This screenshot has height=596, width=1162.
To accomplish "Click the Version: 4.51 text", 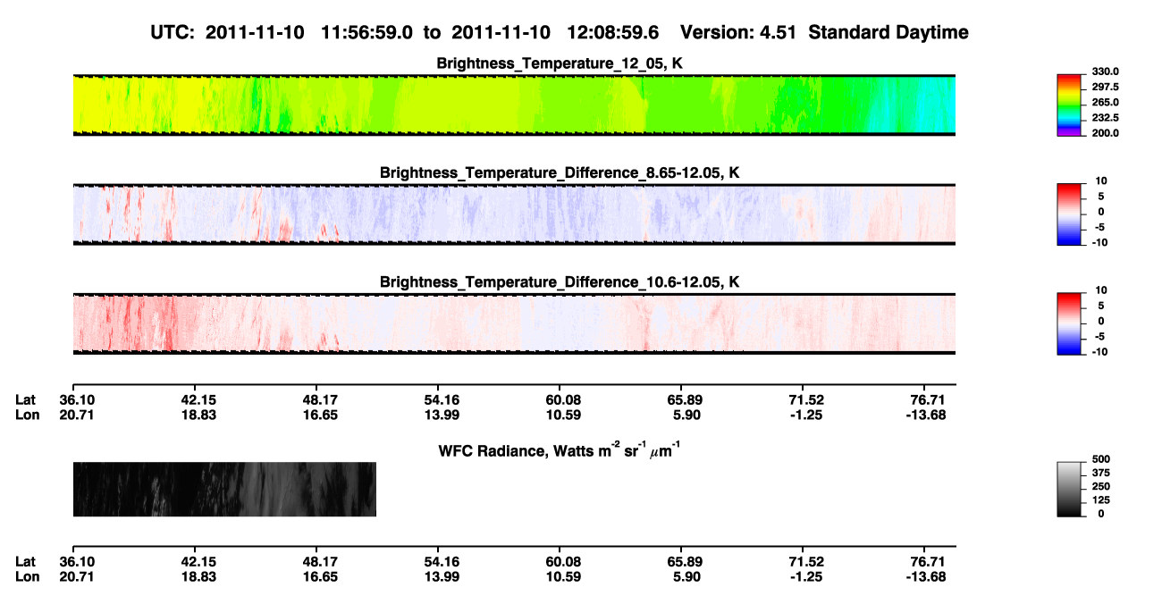I will coord(740,33).
